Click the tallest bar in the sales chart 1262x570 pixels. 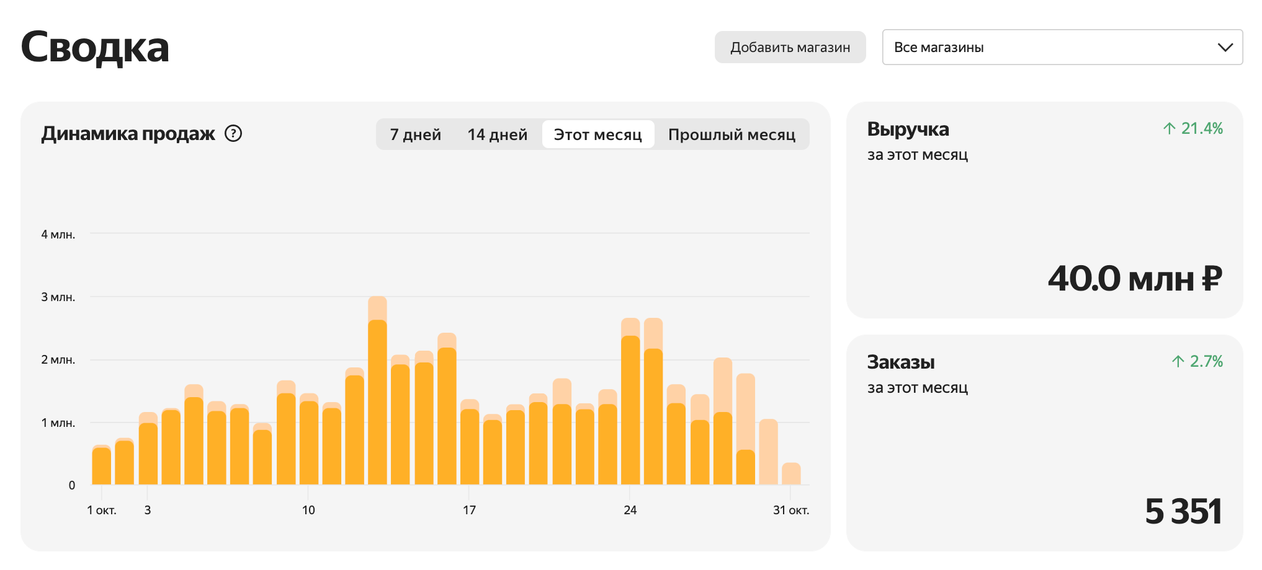click(x=377, y=397)
